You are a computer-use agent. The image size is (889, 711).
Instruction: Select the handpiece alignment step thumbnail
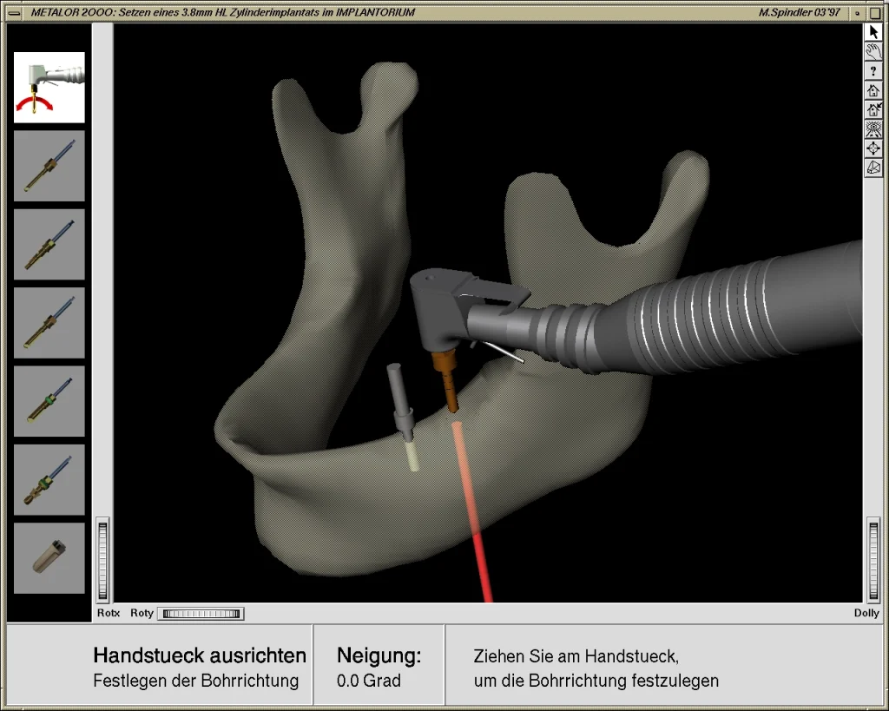(x=49, y=88)
